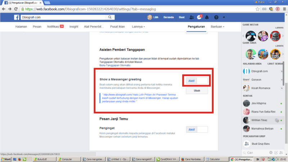The image size is (288, 162).
Task: Open Buka Tanggapan Otomatis link
Action: 115,66
